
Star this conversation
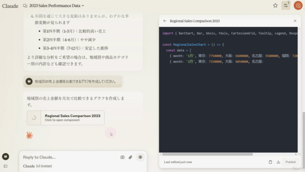275,5
